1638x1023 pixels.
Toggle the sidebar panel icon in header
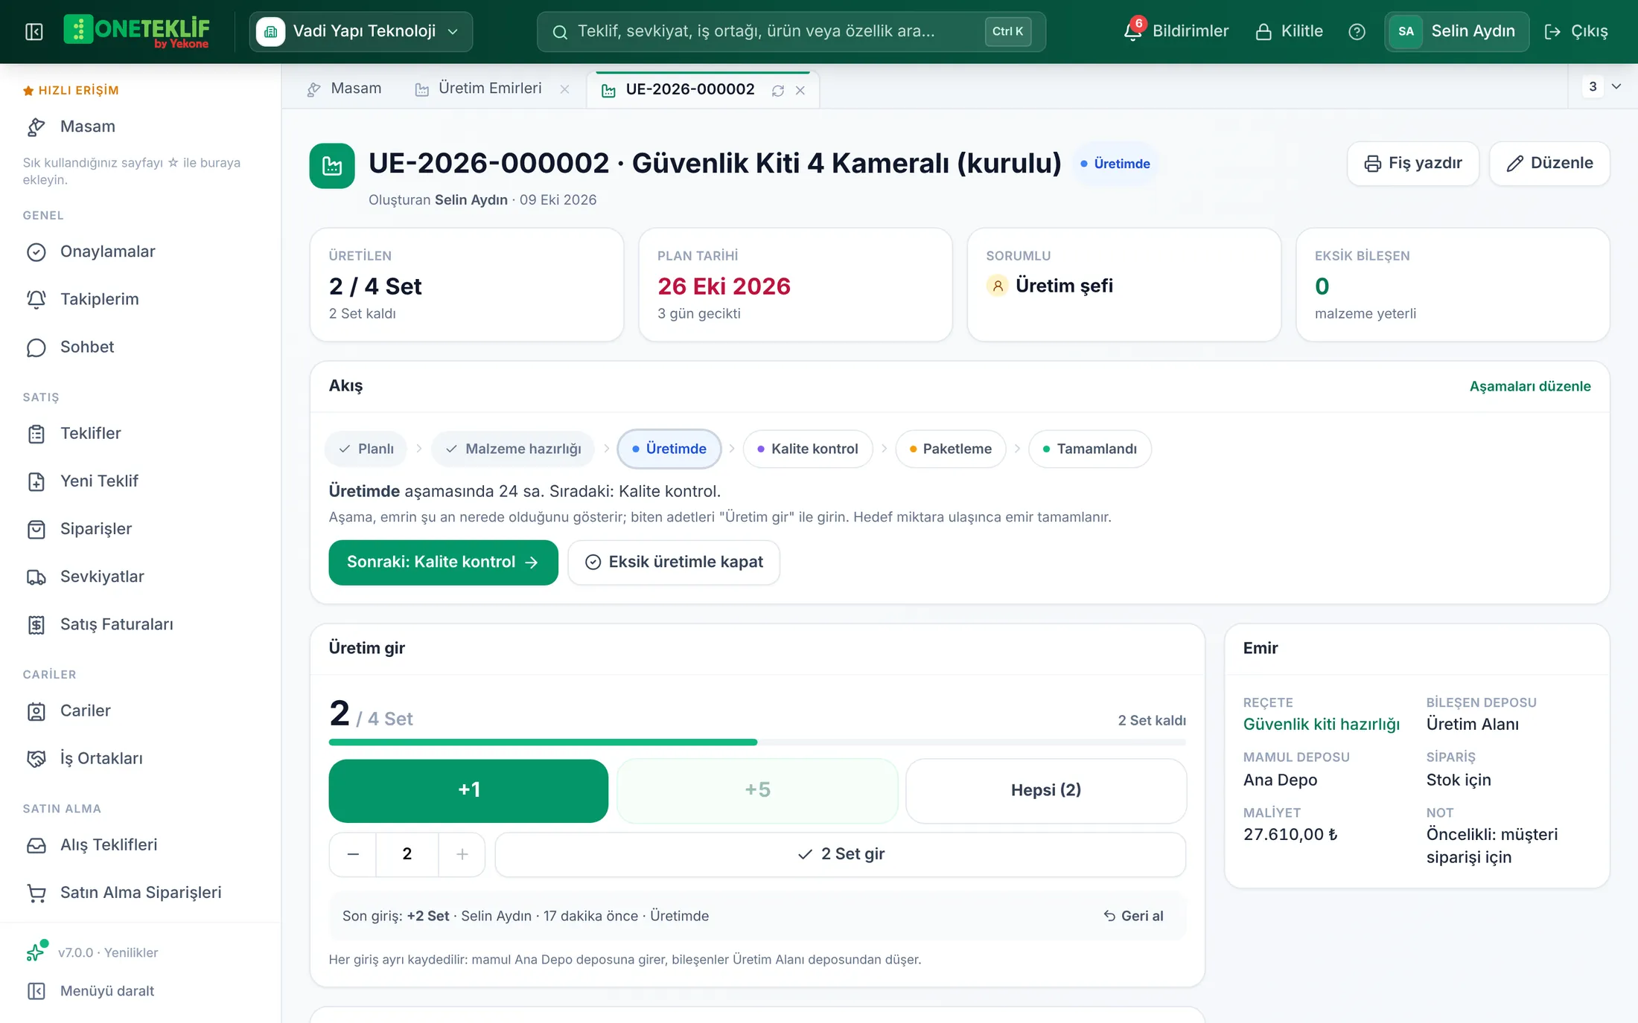[34, 31]
